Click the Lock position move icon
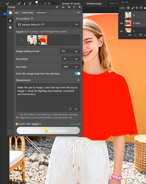The width and height of the screenshot is (146, 184). click(137, 8)
